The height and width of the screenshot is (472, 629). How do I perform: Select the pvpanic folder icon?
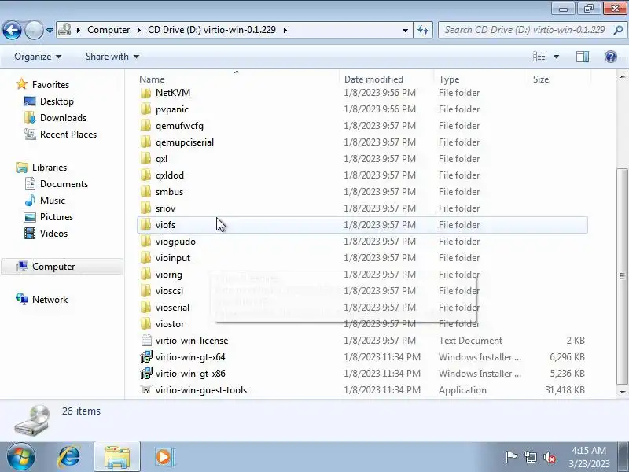146,109
